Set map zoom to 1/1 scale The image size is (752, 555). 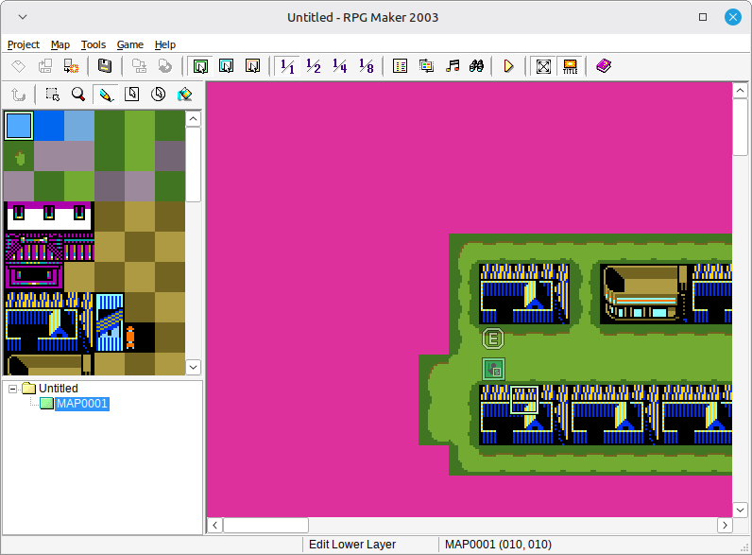click(287, 66)
